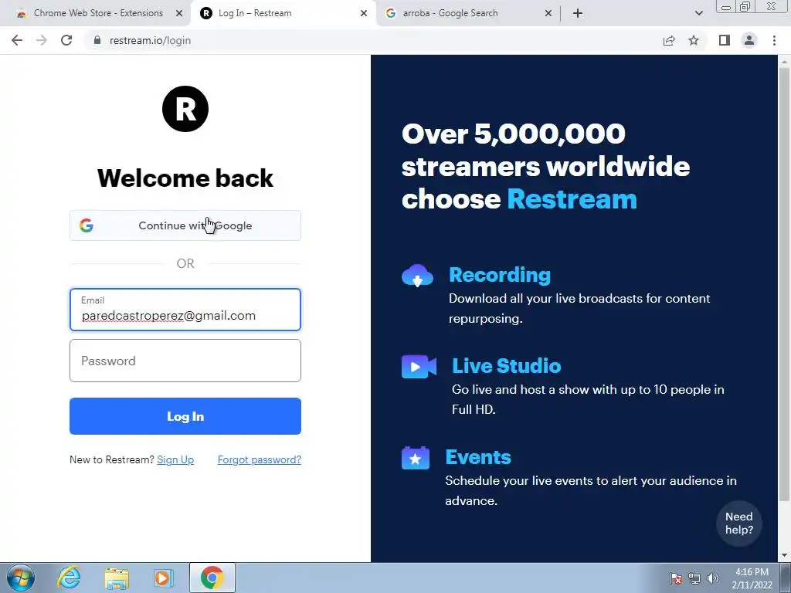Click the Live Studio heading
Screen dimensions: 791x593
coord(507,365)
